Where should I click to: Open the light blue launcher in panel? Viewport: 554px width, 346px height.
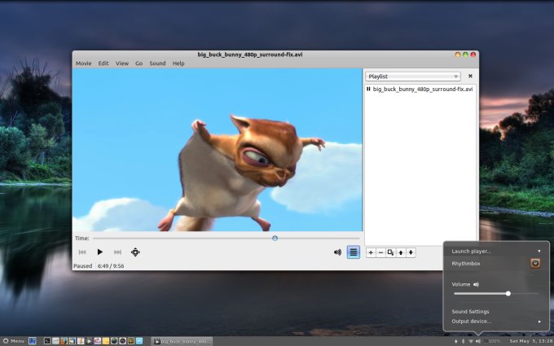tap(139, 341)
